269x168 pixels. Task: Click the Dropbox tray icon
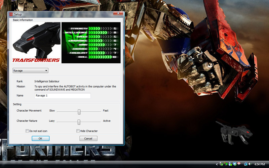coord(234,164)
